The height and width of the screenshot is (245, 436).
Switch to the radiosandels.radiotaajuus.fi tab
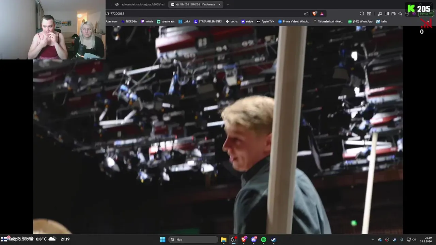[x=140, y=4]
